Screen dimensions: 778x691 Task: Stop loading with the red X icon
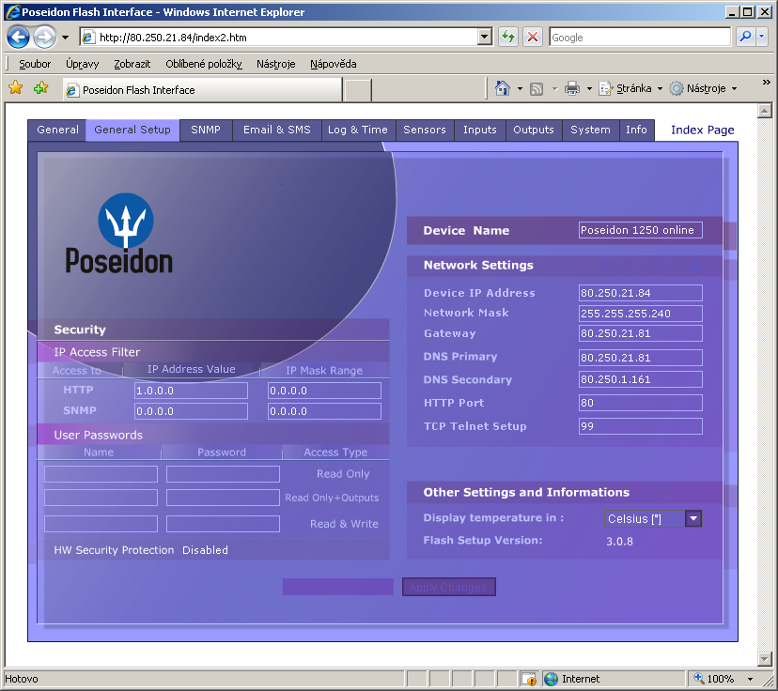[533, 38]
